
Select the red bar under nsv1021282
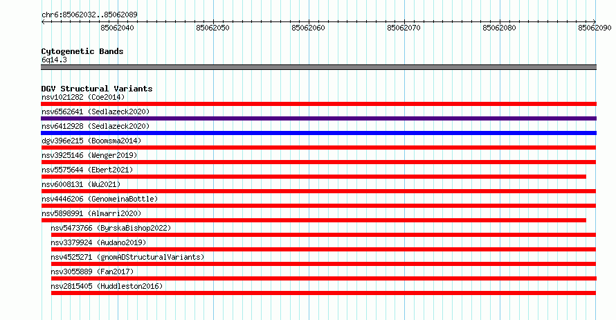point(318,104)
